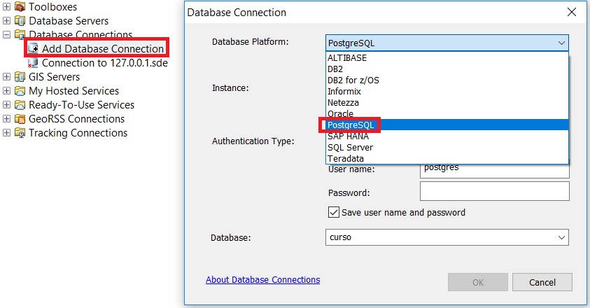Select the GeoRSS Connections label
The height and width of the screenshot is (308, 590).
pyautogui.click(x=77, y=119)
